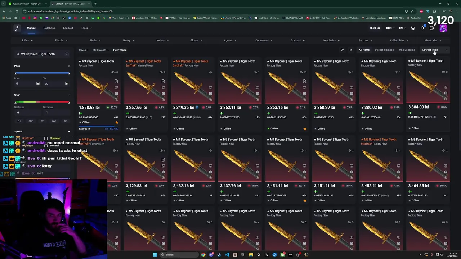461x259 pixels.
Task: Open the shopping cart
Action: pos(413,28)
